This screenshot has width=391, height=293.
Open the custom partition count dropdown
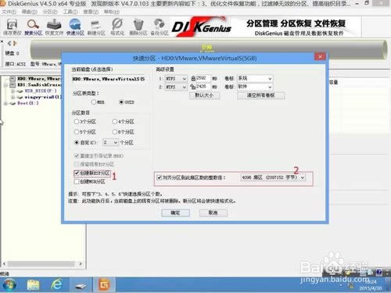click(x=111, y=142)
